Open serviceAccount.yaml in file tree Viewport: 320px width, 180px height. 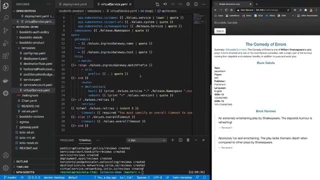point(37,85)
